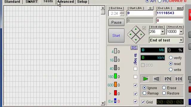The height and width of the screenshot is (107, 191).
Task: Click the up arrow on navigation diamond
Action: coord(136,29)
